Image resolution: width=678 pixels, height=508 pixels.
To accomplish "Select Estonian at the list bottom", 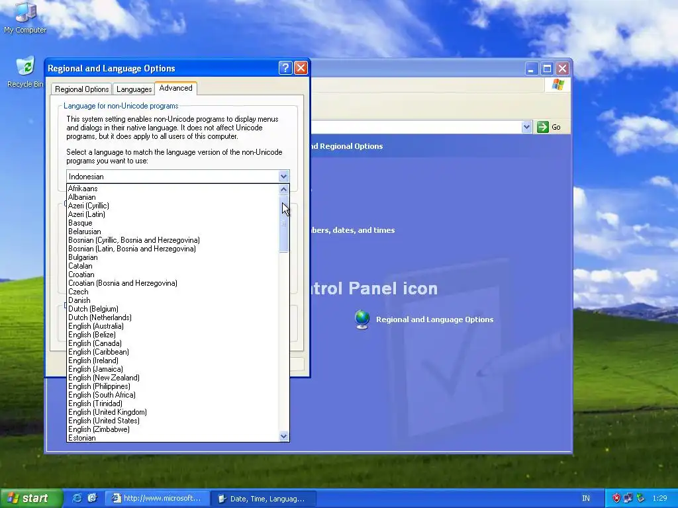I will click(x=173, y=438).
